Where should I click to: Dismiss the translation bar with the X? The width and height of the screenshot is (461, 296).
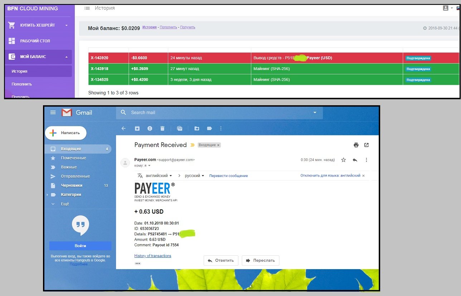363,176
